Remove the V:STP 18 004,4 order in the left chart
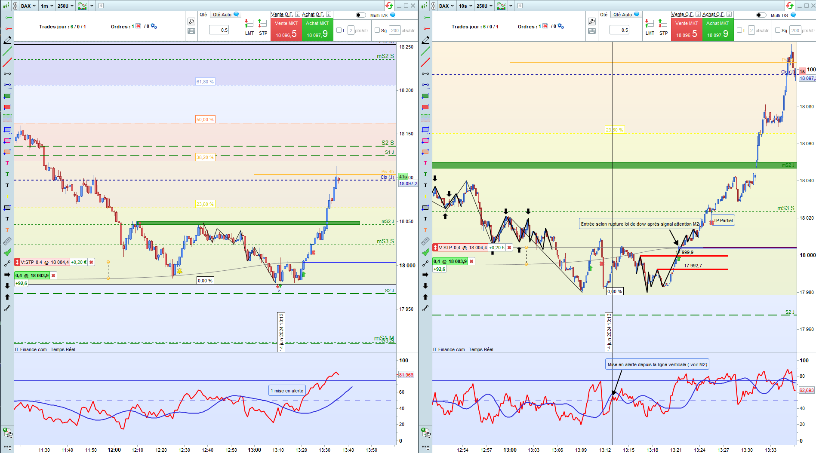This screenshot has width=816, height=453. pos(91,262)
